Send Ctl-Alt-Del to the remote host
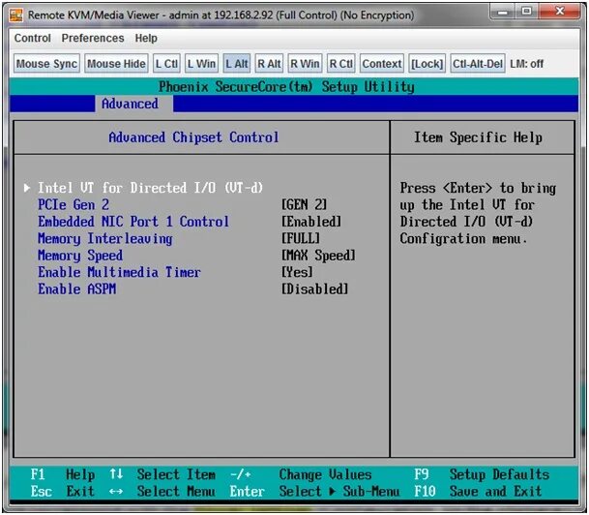589x515 pixels. pyautogui.click(x=478, y=64)
